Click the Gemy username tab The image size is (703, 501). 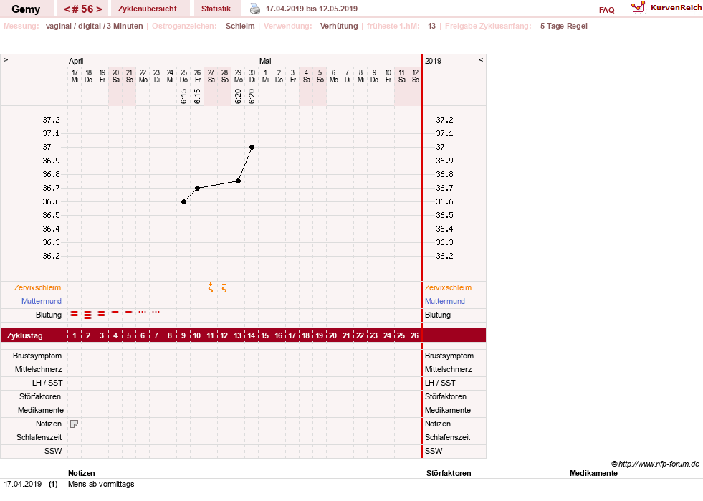click(26, 9)
